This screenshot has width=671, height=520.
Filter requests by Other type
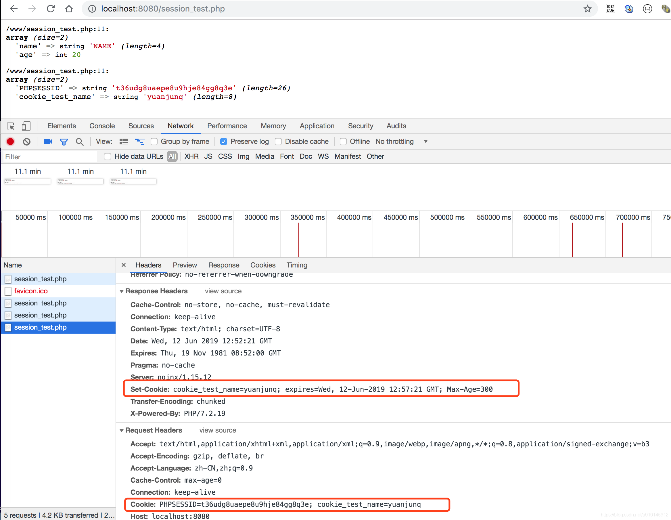tap(375, 156)
